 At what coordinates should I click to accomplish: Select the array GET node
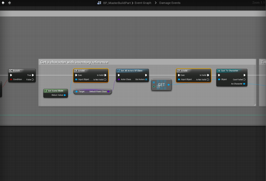(161, 85)
